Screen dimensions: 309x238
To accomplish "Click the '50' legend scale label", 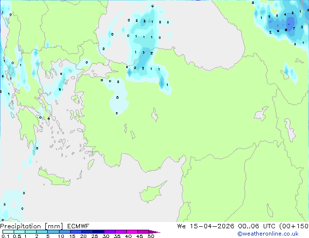I will coord(151,236).
